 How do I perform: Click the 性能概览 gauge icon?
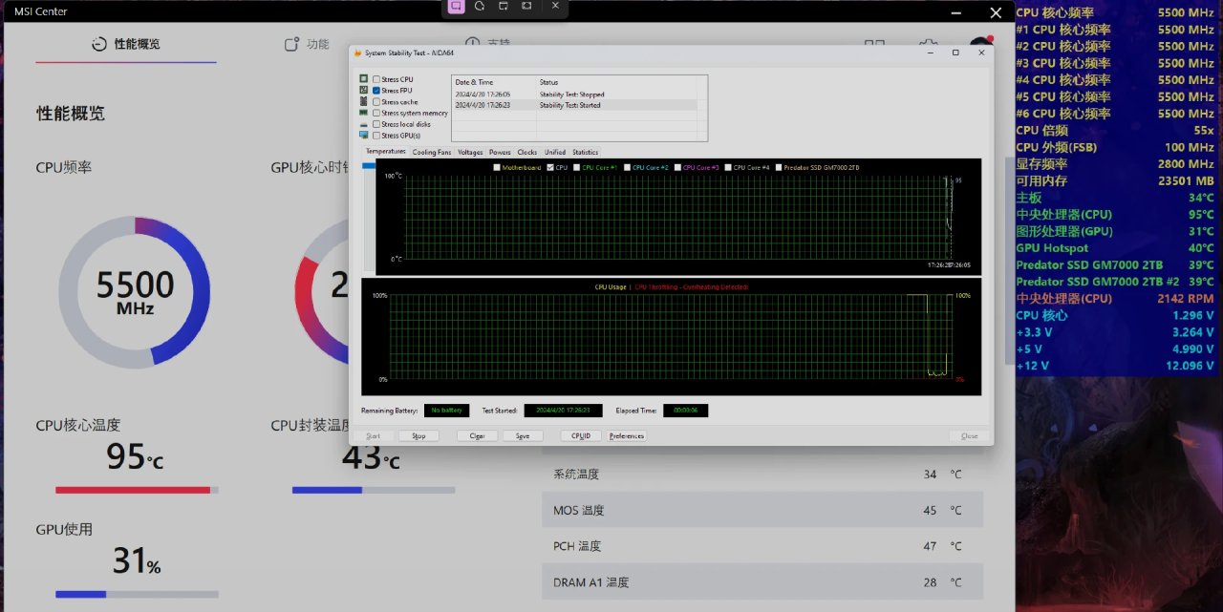pos(98,45)
